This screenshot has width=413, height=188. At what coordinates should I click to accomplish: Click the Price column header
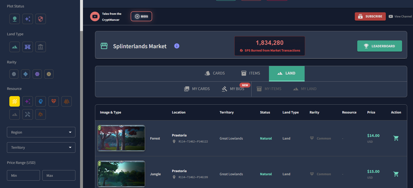tap(371, 113)
